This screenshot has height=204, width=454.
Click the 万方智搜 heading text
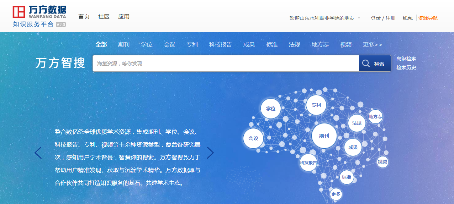pos(60,63)
